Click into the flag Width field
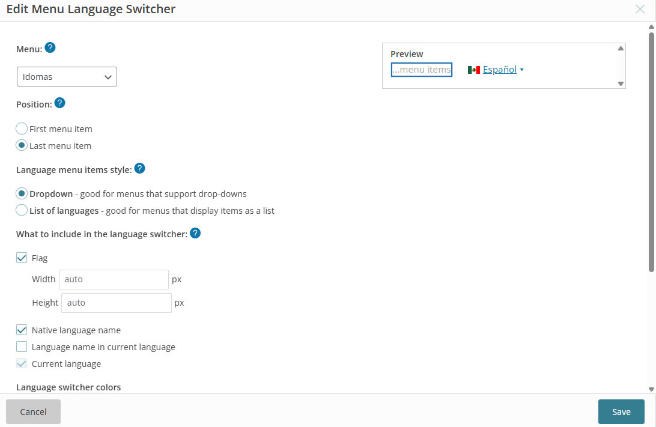The height and width of the screenshot is (427, 656). pyautogui.click(x=114, y=279)
